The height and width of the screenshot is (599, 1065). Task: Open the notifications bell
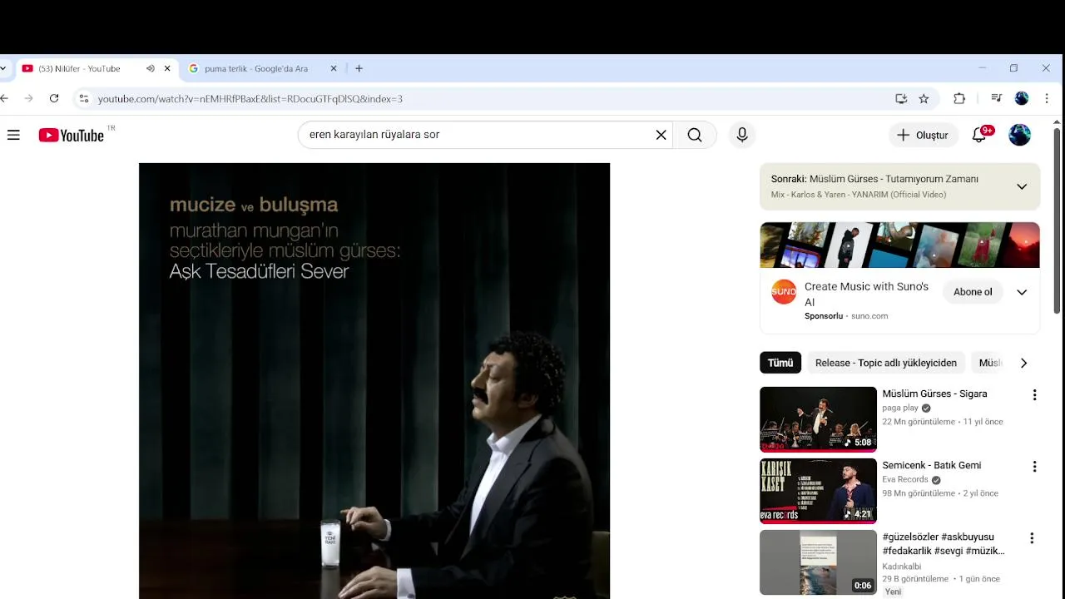coord(979,135)
